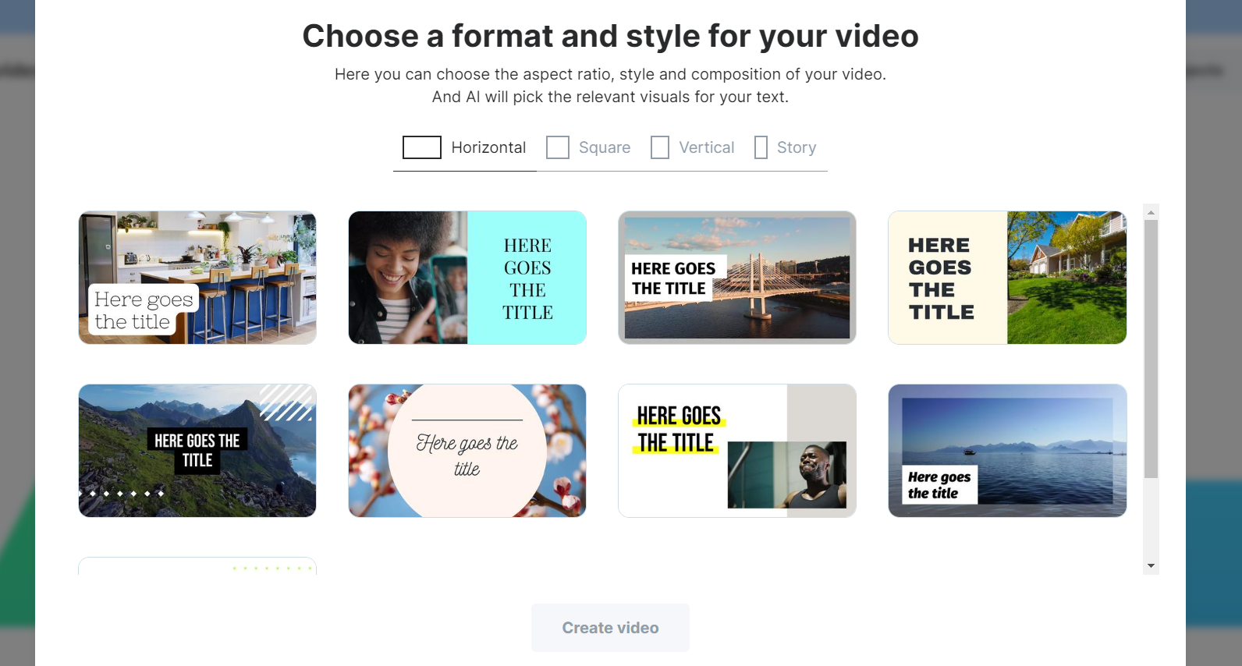Choose the yellow highlighted title template
Image resolution: width=1242 pixels, height=666 pixels.
pyautogui.click(x=737, y=451)
